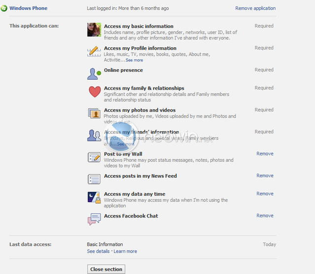Remove the Access Facebook Chat permission

click(265, 215)
